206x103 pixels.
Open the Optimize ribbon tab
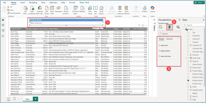click(53, 3)
